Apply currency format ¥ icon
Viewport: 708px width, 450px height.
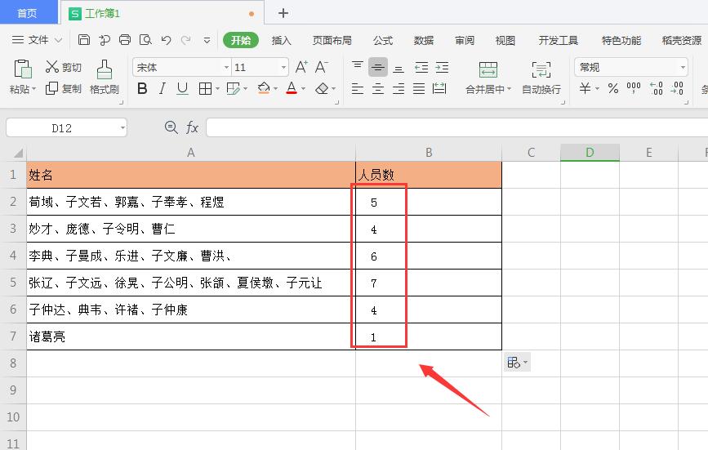pos(586,88)
